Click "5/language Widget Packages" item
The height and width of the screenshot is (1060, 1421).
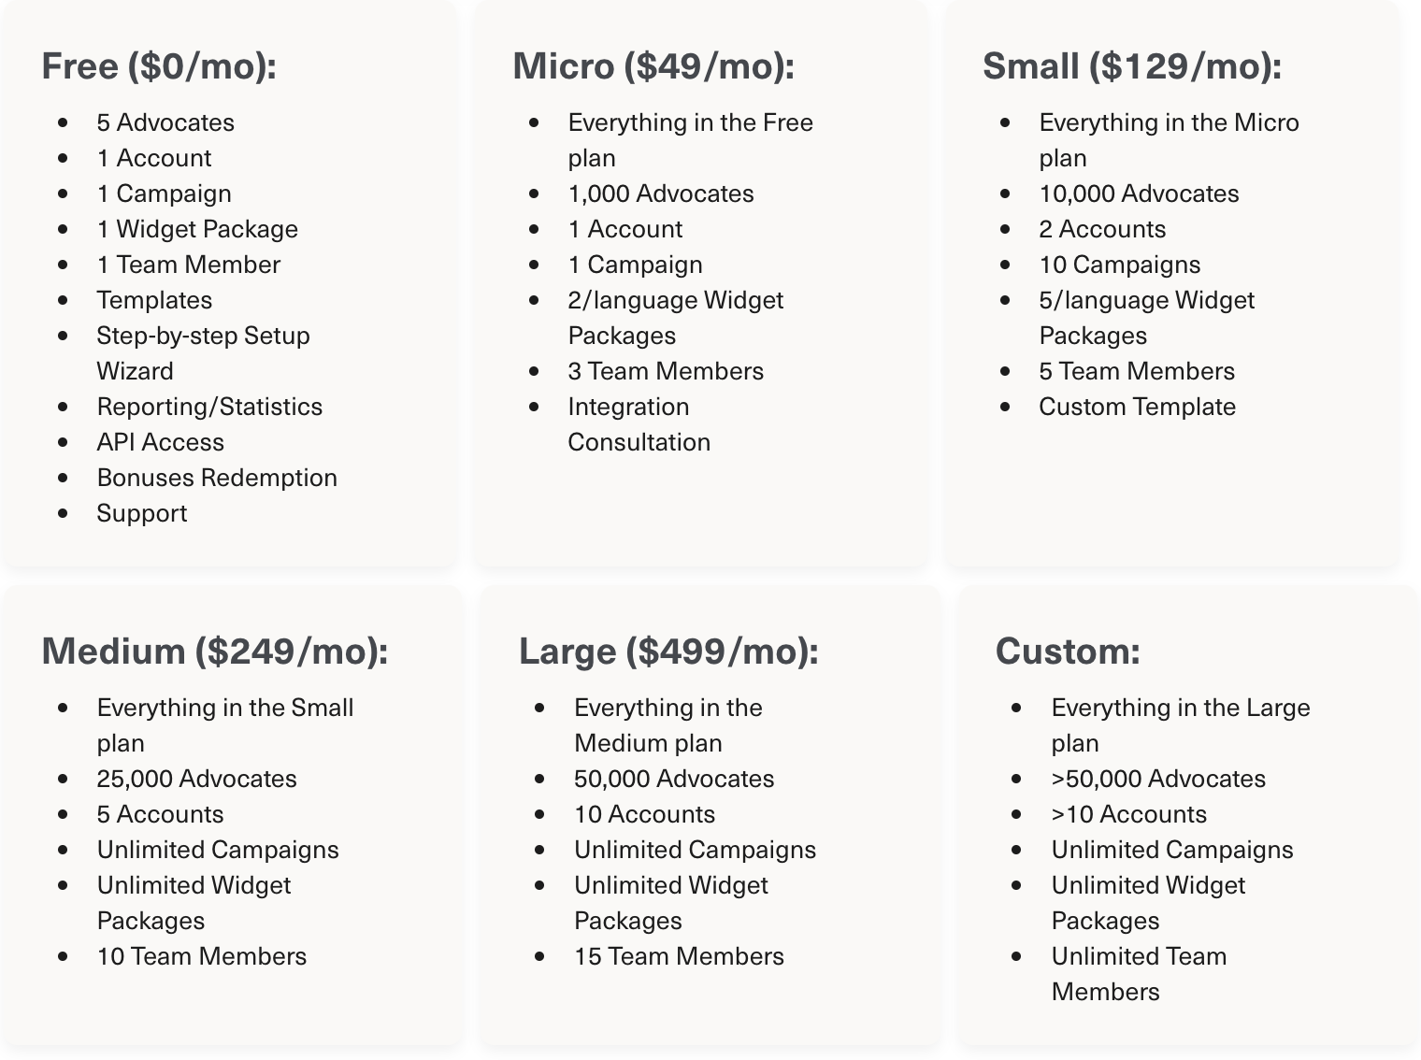(1146, 318)
